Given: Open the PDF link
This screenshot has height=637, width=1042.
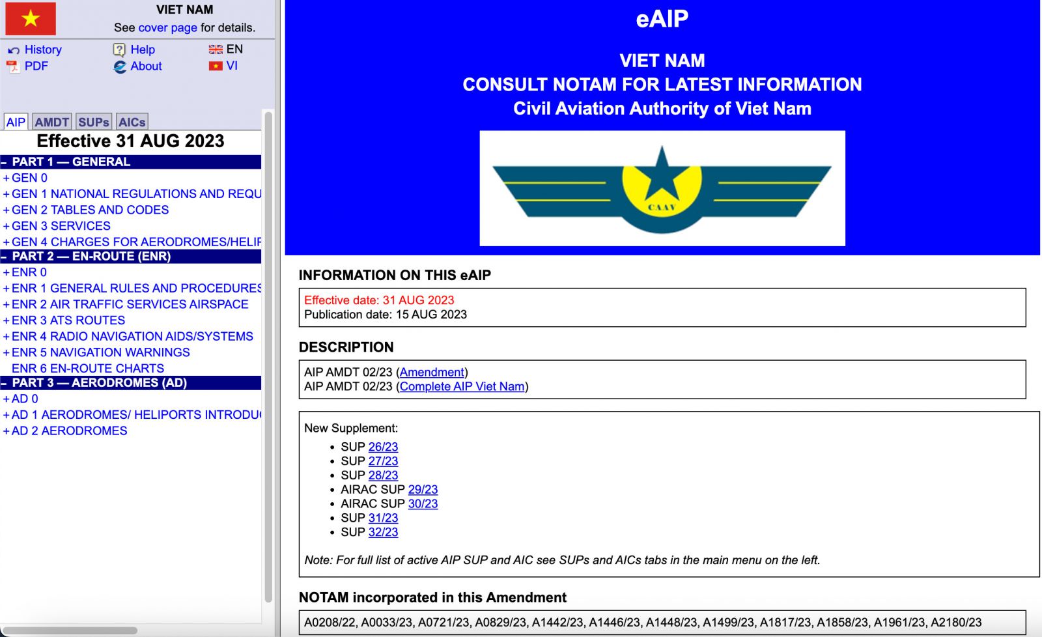Looking at the screenshot, I should click(36, 66).
